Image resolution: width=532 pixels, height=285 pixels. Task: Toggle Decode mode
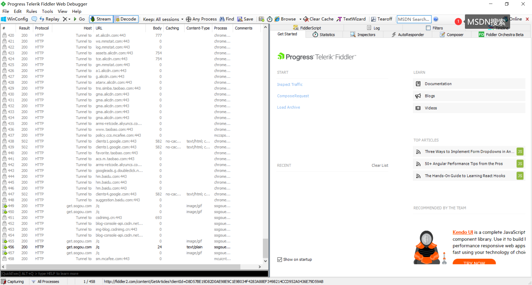click(x=126, y=19)
